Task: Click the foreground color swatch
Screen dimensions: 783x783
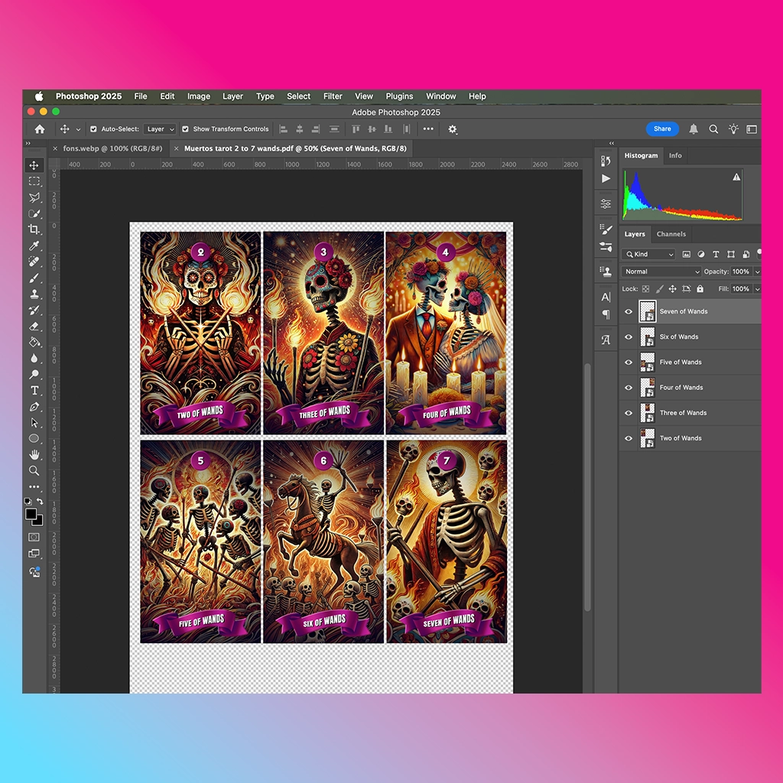Action: pos(31,514)
